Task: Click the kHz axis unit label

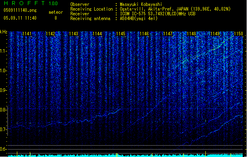Action: pos(4,32)
